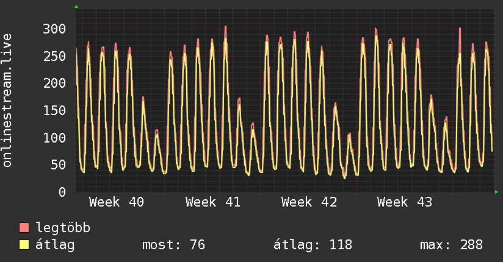Click the 100 y-axis tick label
Screen dimensions: 503x262
click(54, 138)
